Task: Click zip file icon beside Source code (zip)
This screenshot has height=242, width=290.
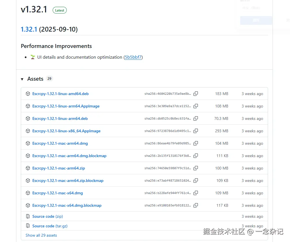Action: (x=28, y=216)
